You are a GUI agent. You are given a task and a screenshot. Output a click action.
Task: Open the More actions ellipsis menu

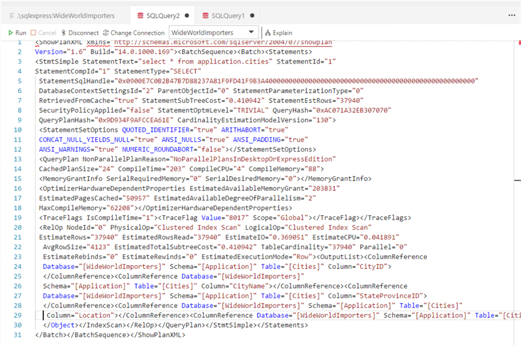(512, 16)
